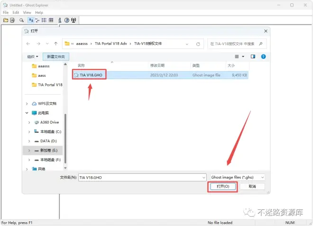Click navigation pane scroll up arrow
This screenshot has height=226, width=313.
[65, 64]
